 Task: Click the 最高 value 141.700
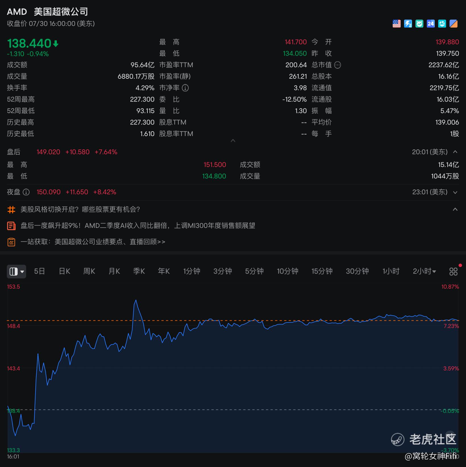(296, 42)
